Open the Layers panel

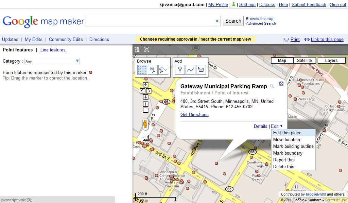coord(331,60)
